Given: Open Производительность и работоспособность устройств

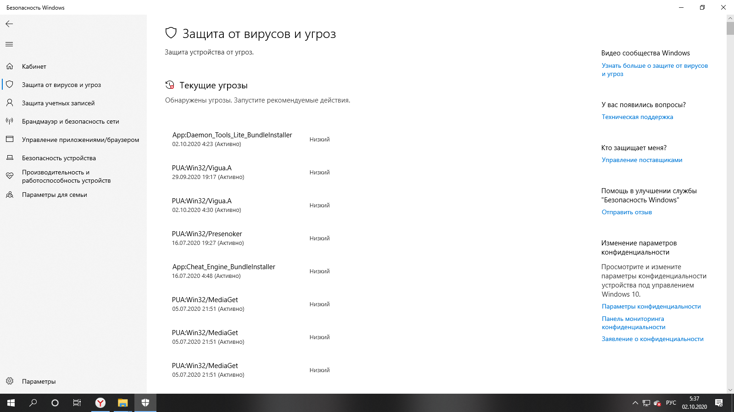Looking at the screenshot, I should click(x=73, y=176).
